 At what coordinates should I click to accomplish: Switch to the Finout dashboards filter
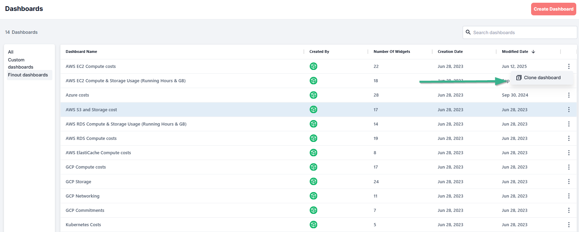pos(28,75)
